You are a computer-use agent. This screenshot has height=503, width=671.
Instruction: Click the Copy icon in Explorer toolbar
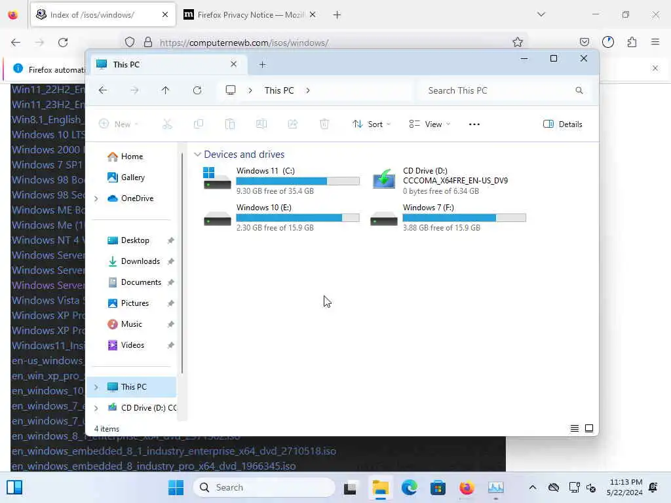tap(199, 124)
